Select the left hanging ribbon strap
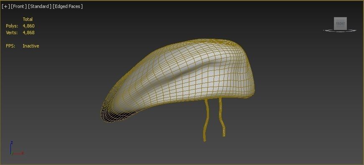 point(206,120)
